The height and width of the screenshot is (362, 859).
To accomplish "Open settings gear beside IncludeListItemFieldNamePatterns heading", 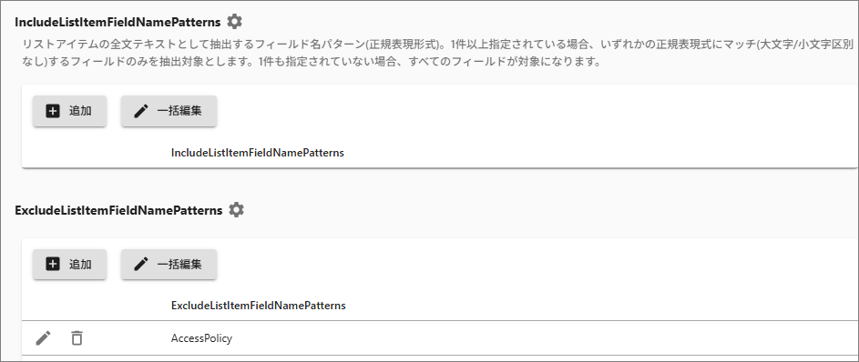I will pos(234,22).
